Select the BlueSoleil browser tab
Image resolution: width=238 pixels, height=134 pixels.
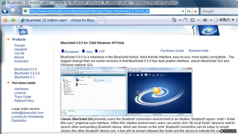(59, 20)
